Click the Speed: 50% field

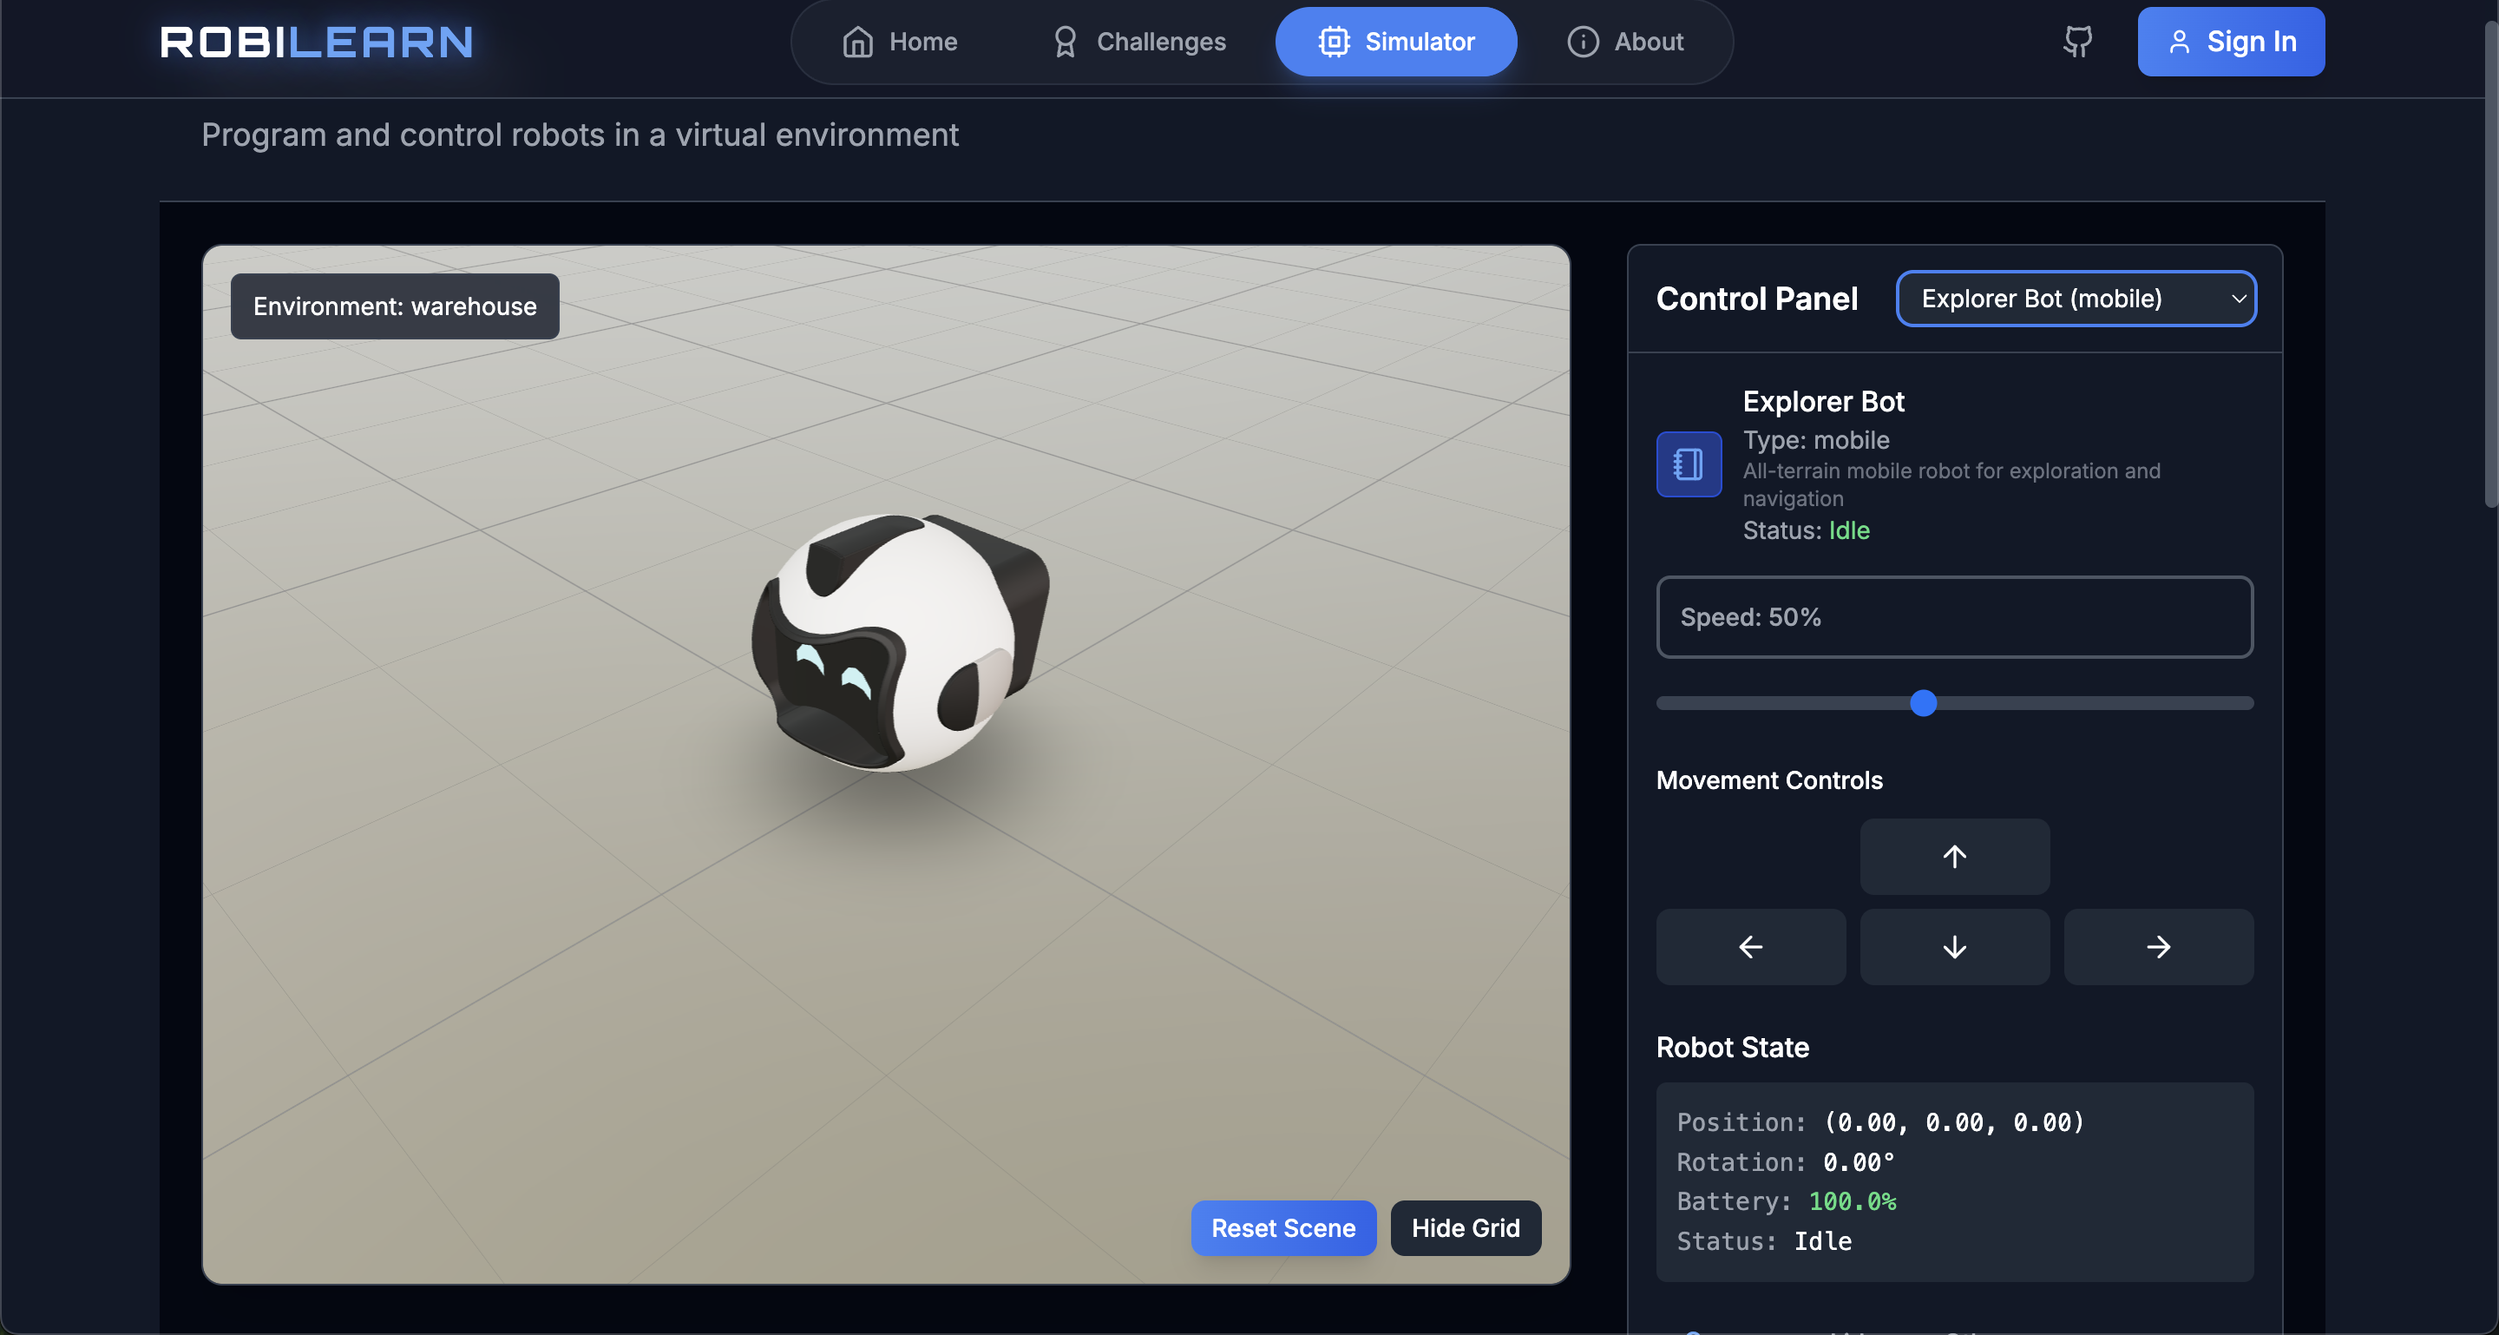click(x=1954, y=617)
